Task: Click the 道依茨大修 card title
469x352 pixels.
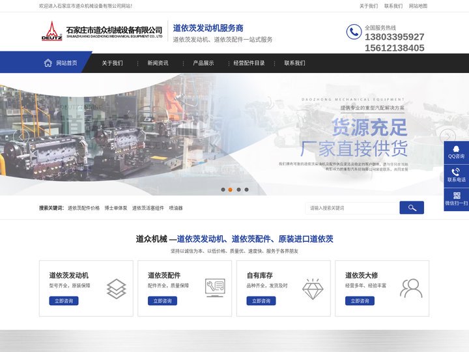Action: pos(362,275)
